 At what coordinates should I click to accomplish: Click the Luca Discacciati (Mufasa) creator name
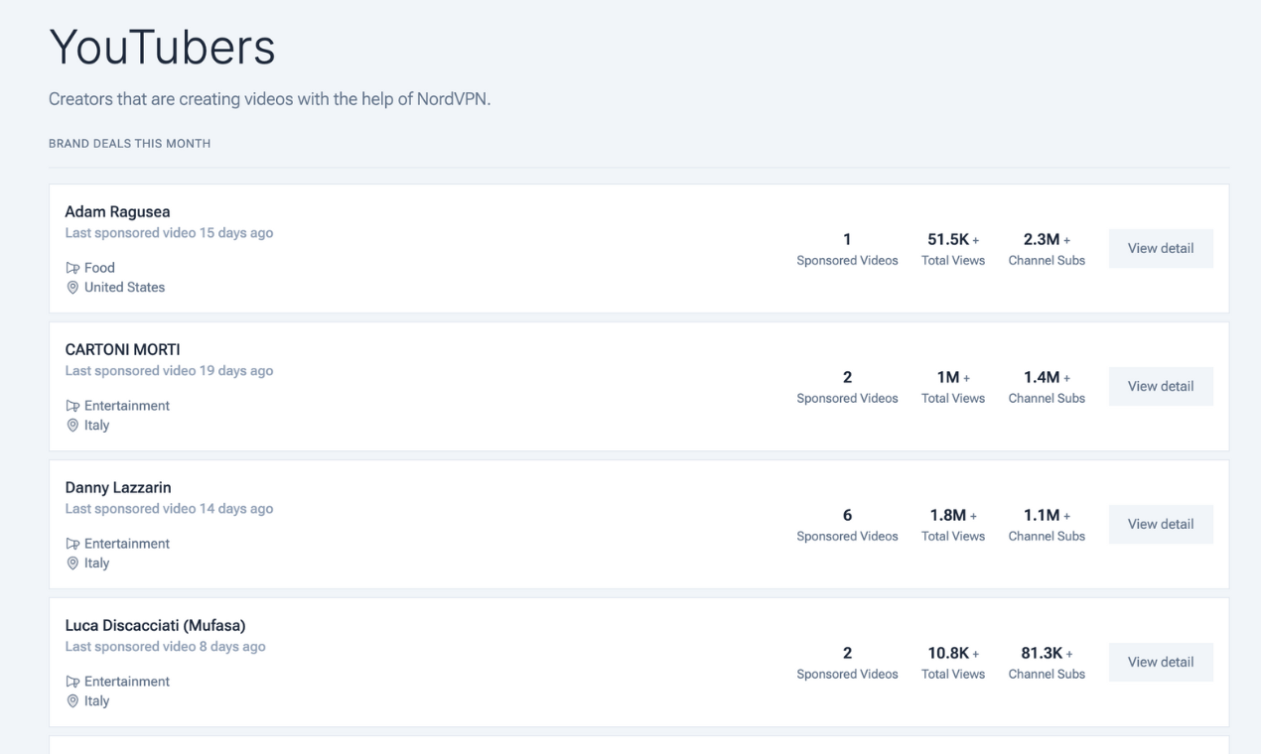pyautogui.click(x=155, y=625)
